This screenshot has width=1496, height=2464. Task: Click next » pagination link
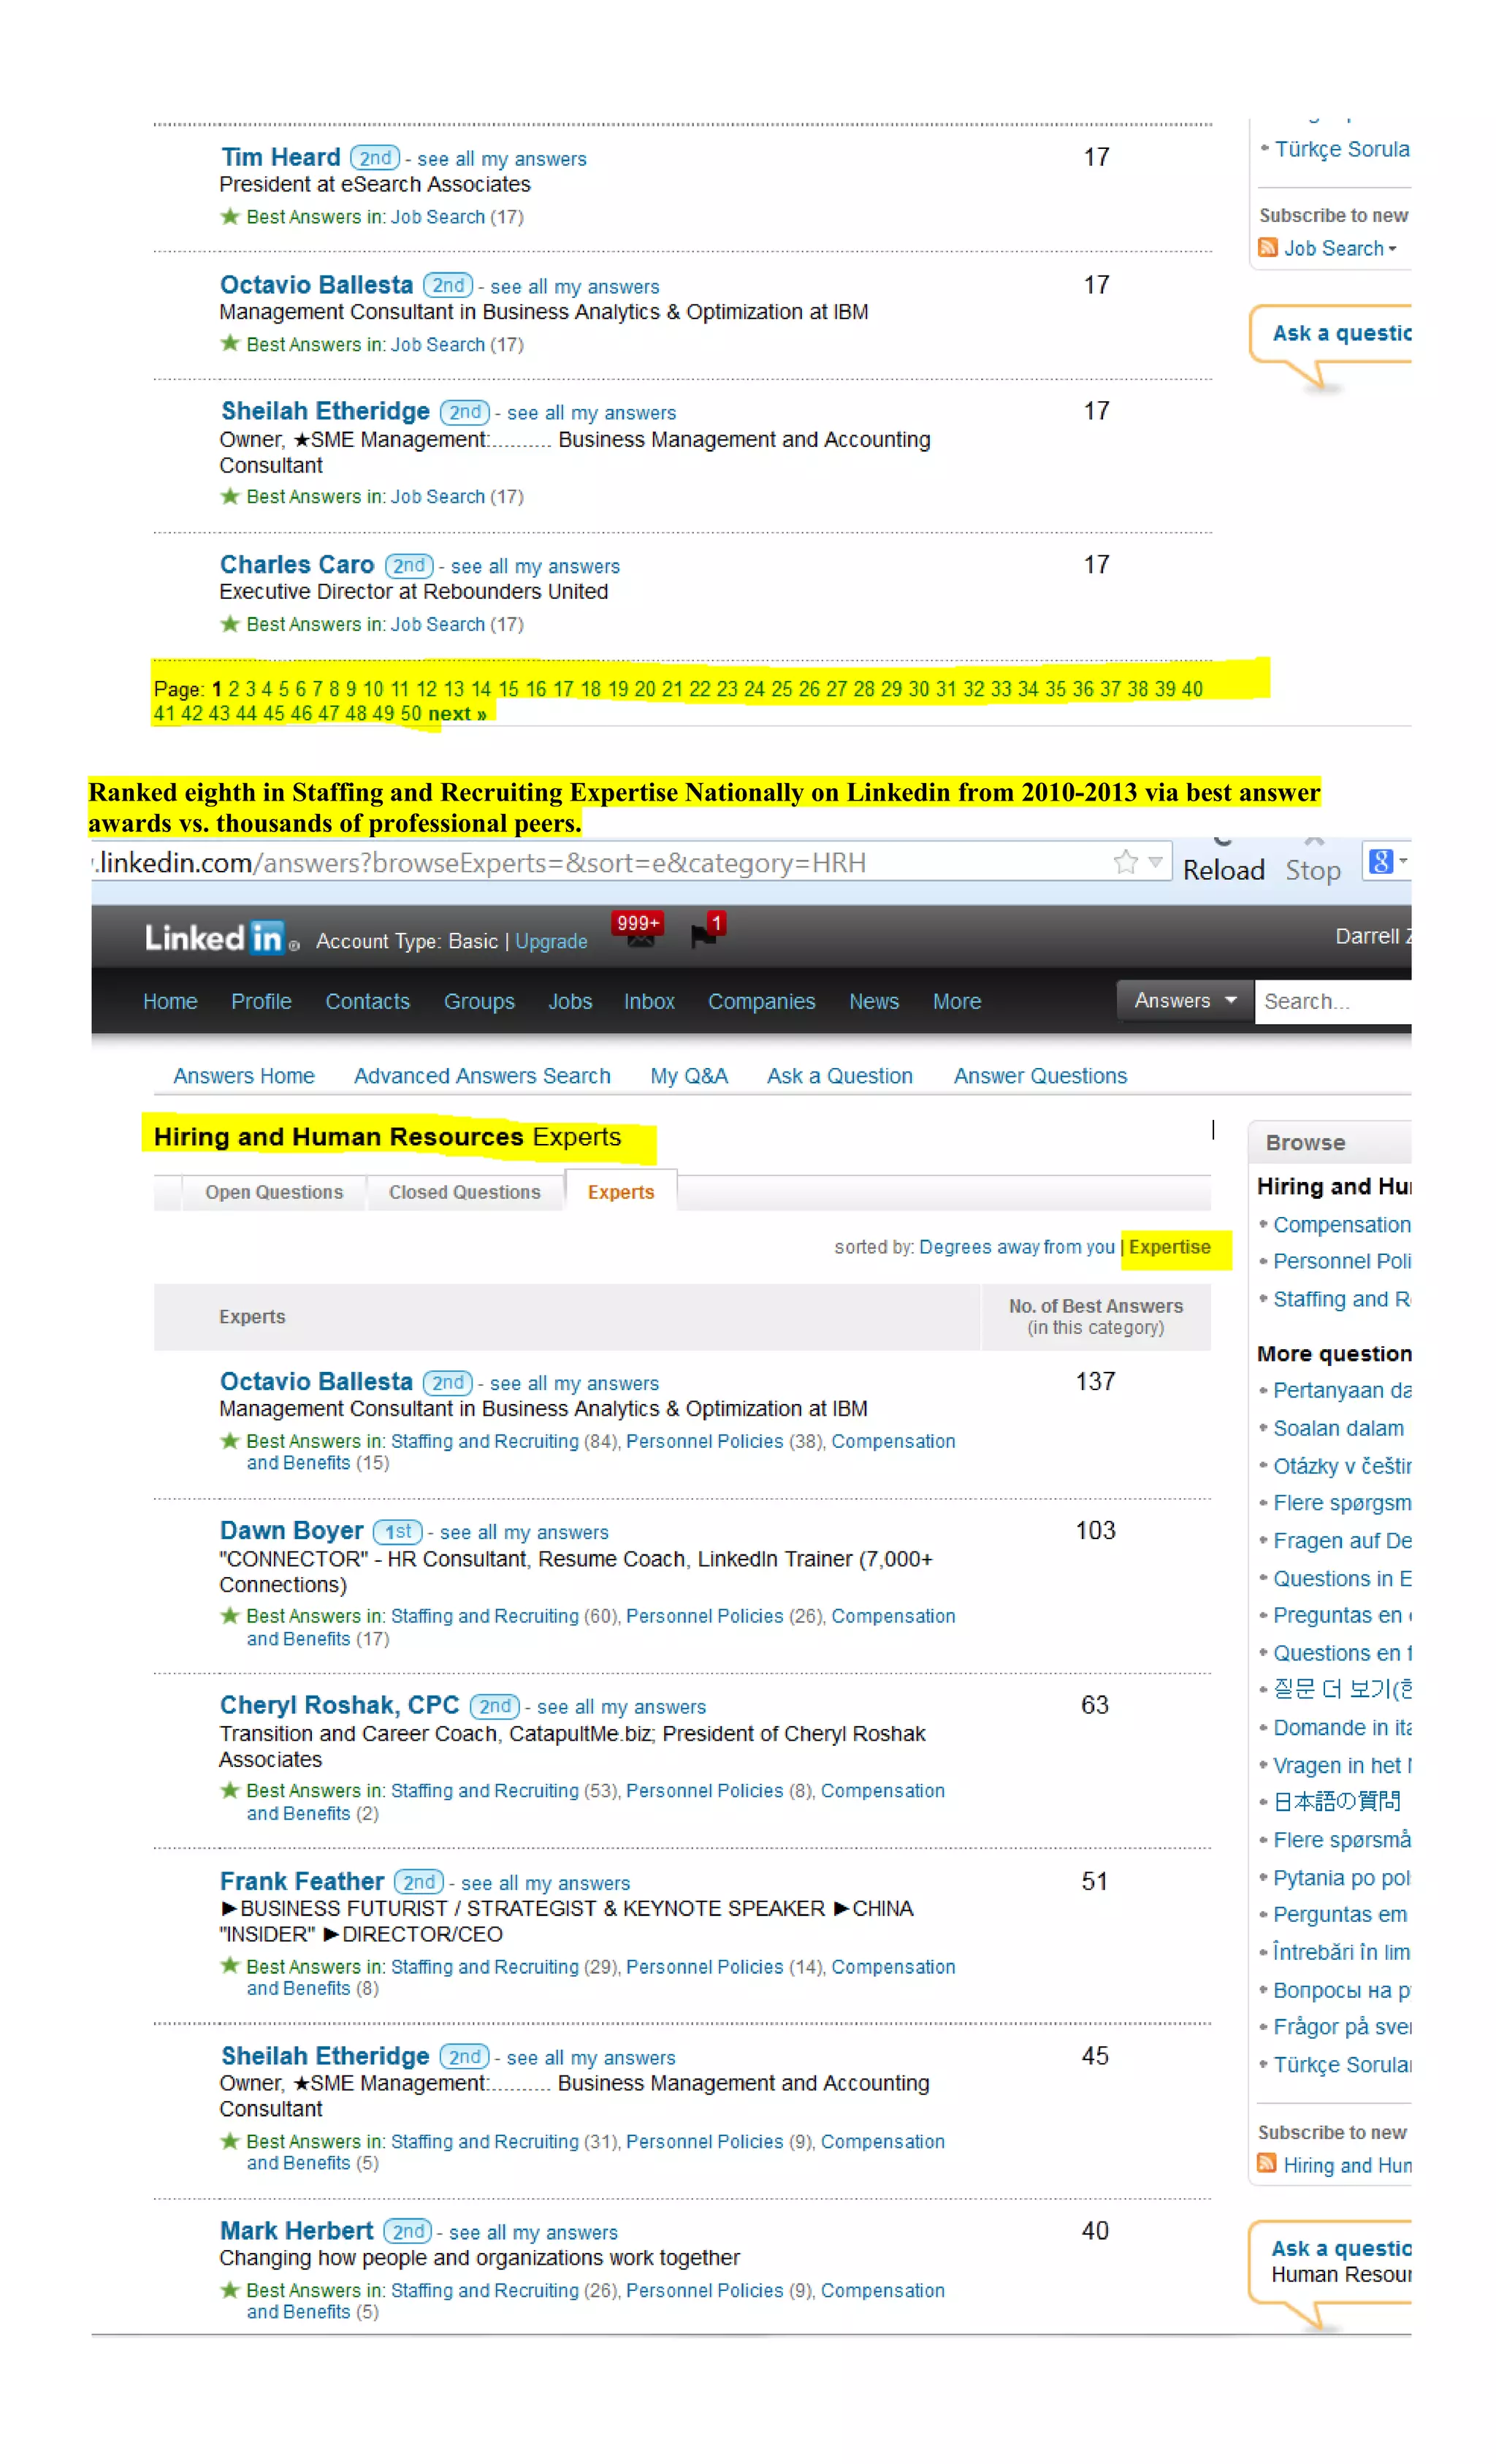[x=457, y=713]
